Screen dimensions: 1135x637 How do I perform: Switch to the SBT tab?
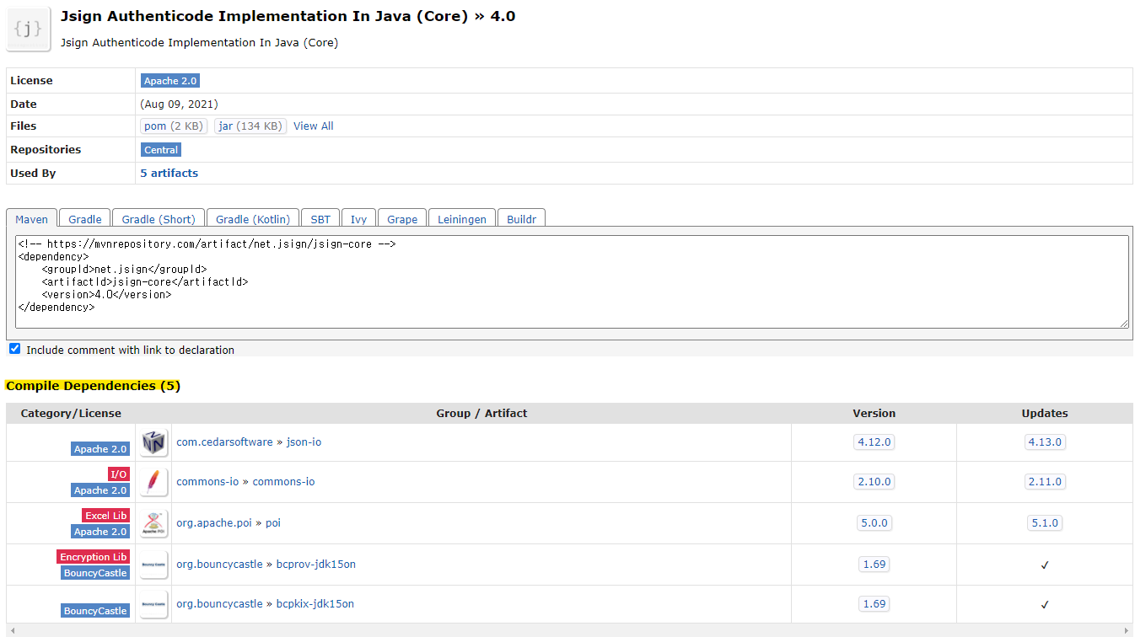(320, 219)
